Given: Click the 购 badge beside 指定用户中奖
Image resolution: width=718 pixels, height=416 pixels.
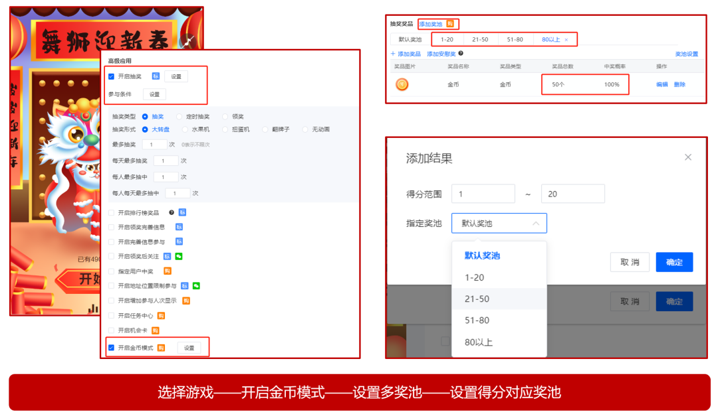Looking at the screenshot, I should pyautogui.click(x=168, y=271).
